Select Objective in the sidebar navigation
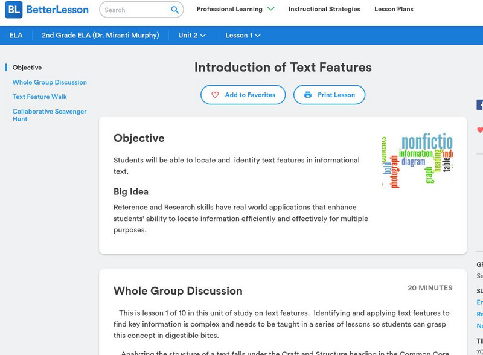This screenshot has width=483, height=355. coord(27,68)
